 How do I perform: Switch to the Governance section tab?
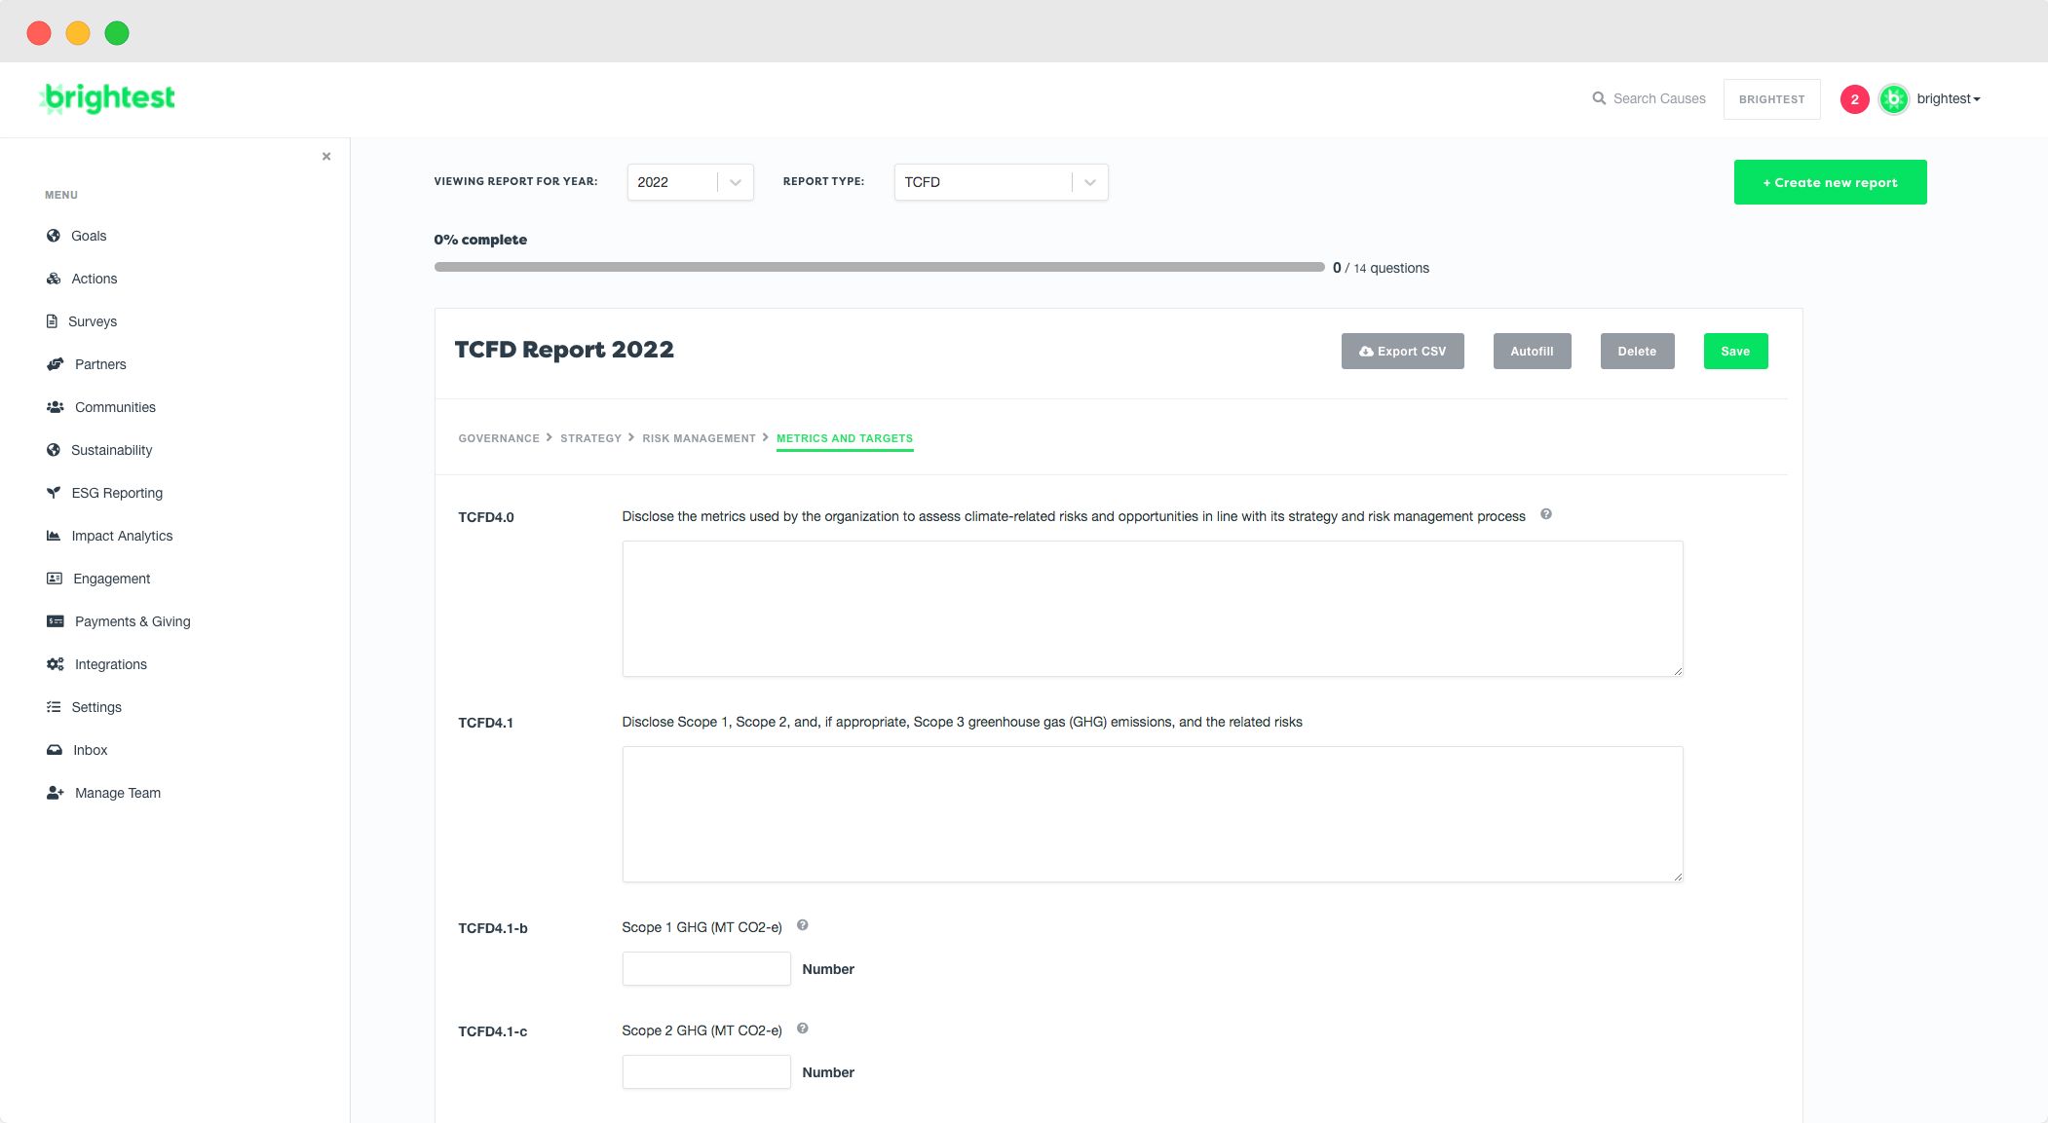[x=499, y=438]
